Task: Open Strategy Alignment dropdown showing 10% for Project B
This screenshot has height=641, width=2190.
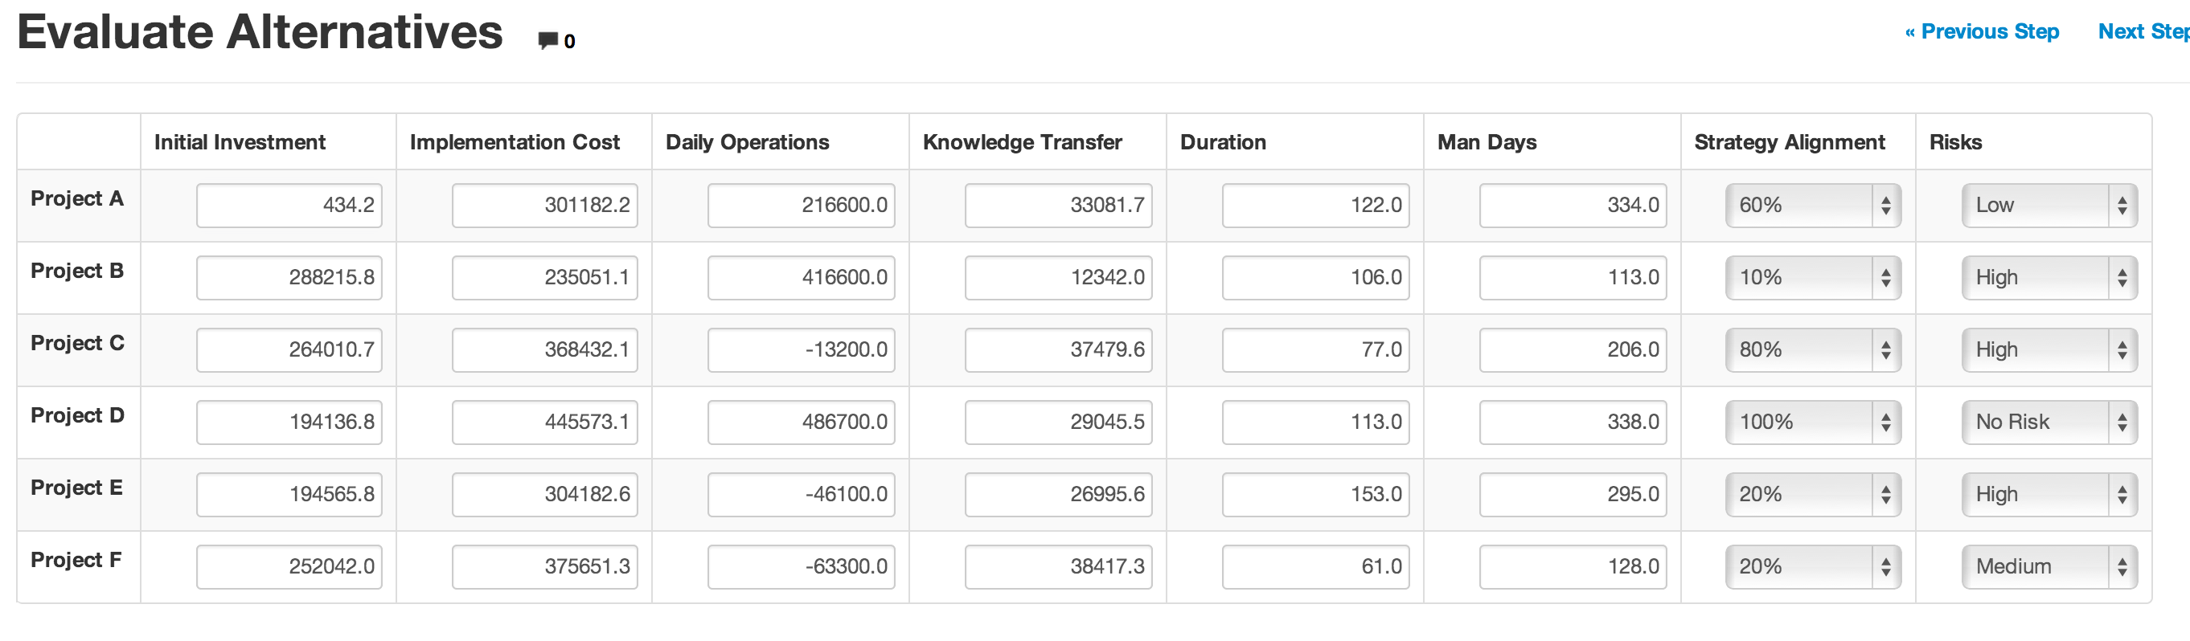Action: click(x=1815, y=277)
